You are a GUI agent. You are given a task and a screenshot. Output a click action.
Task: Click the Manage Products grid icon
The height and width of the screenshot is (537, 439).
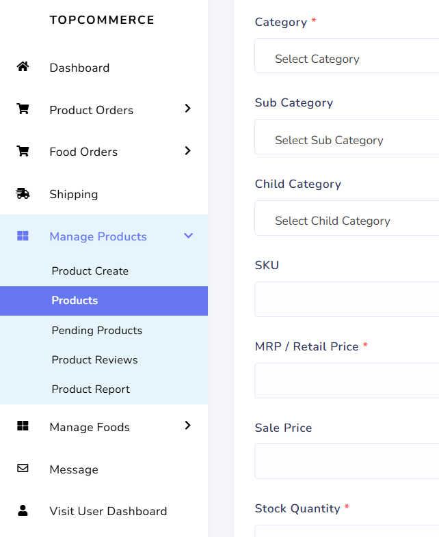click(x=23, y=236)
